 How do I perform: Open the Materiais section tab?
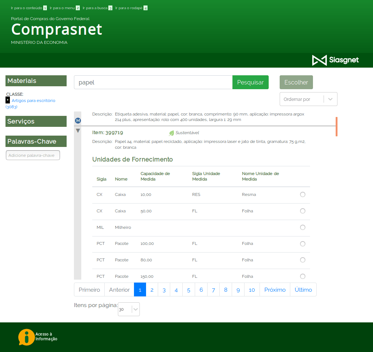(36, 81)
